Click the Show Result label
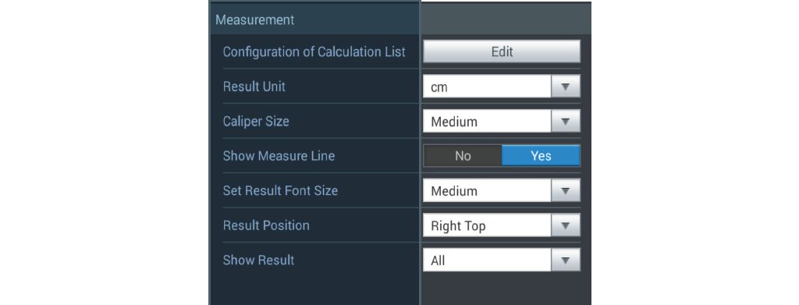The width and height of the screenshot is (799, 305). [x=258, y=260]
